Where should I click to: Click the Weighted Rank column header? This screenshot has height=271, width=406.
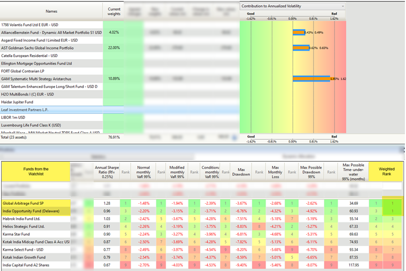pyautogui.click(x=386, y=171)
